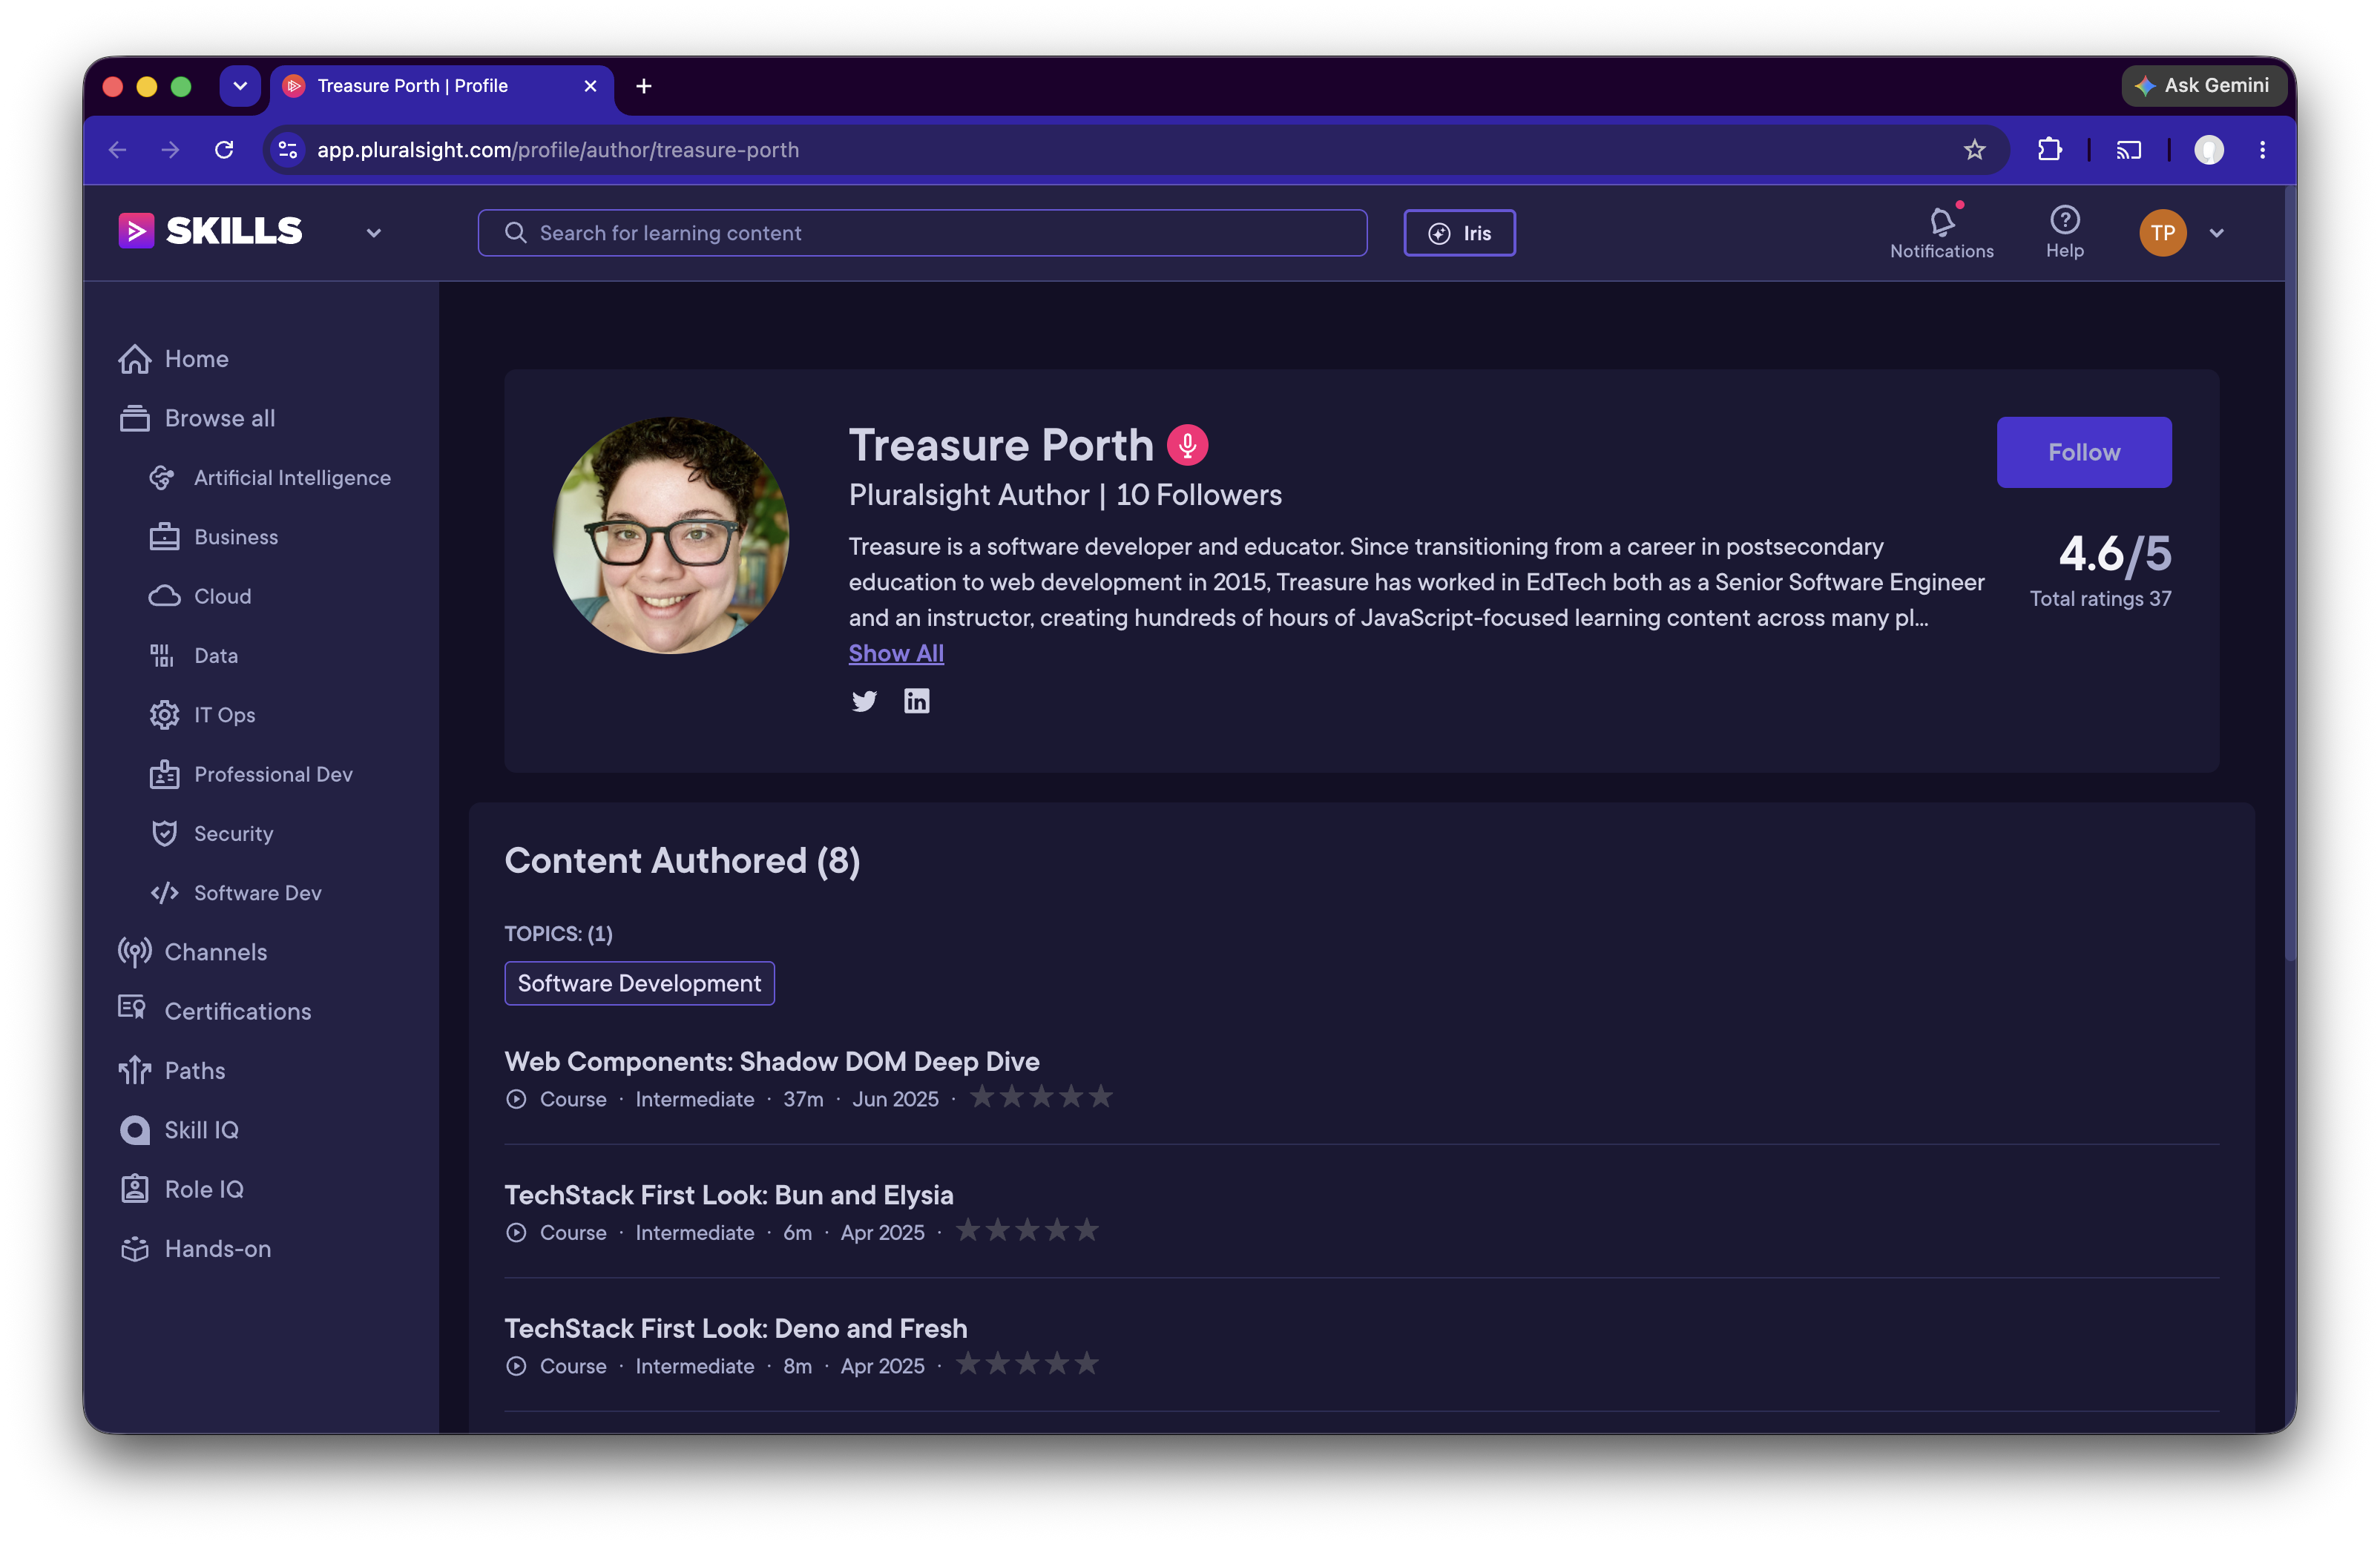Screen dimensions: 2380x1544
Task: Close the Treasure Porth profile tab
Action: coord(590,86)
